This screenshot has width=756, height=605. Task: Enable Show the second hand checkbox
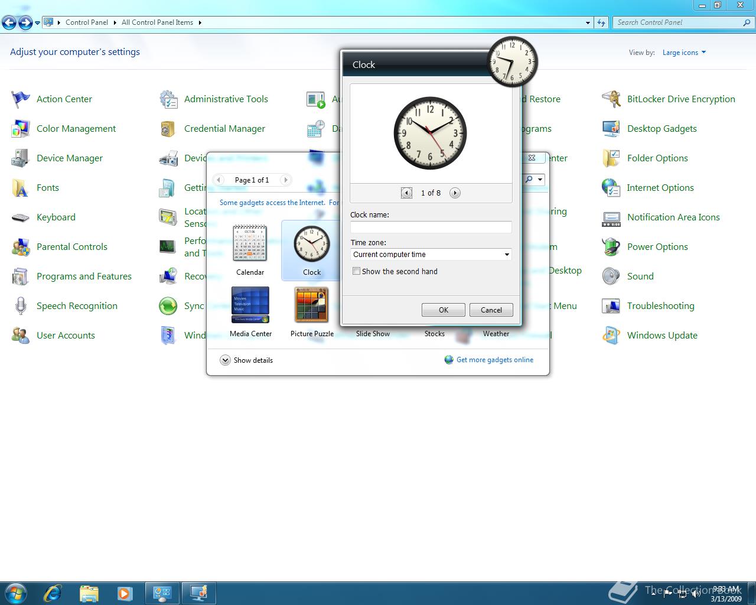point(356,271)
